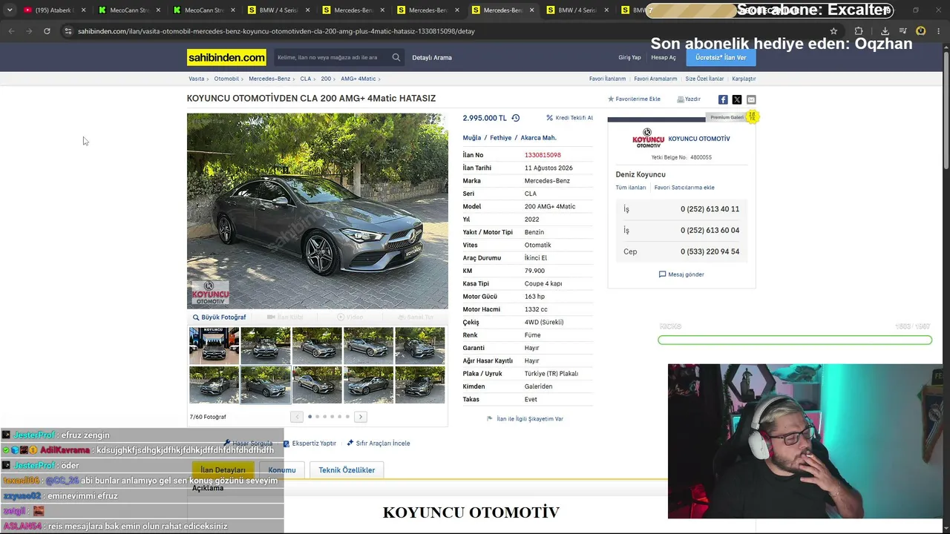Go to the next thumbnail page arrow
The width and height of the screenshot is (950, 534).
pos(361,417)
